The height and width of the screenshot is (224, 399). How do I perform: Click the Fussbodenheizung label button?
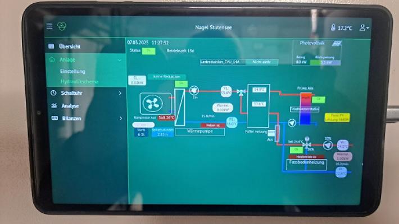306,162
